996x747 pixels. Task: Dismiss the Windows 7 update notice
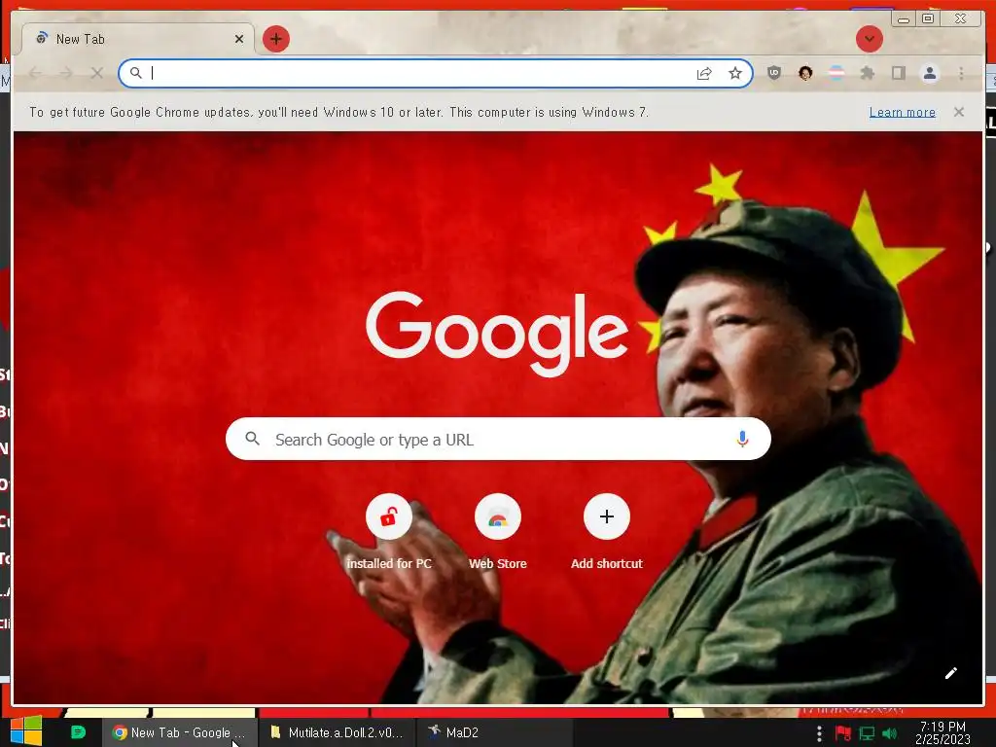coord(958,112)
